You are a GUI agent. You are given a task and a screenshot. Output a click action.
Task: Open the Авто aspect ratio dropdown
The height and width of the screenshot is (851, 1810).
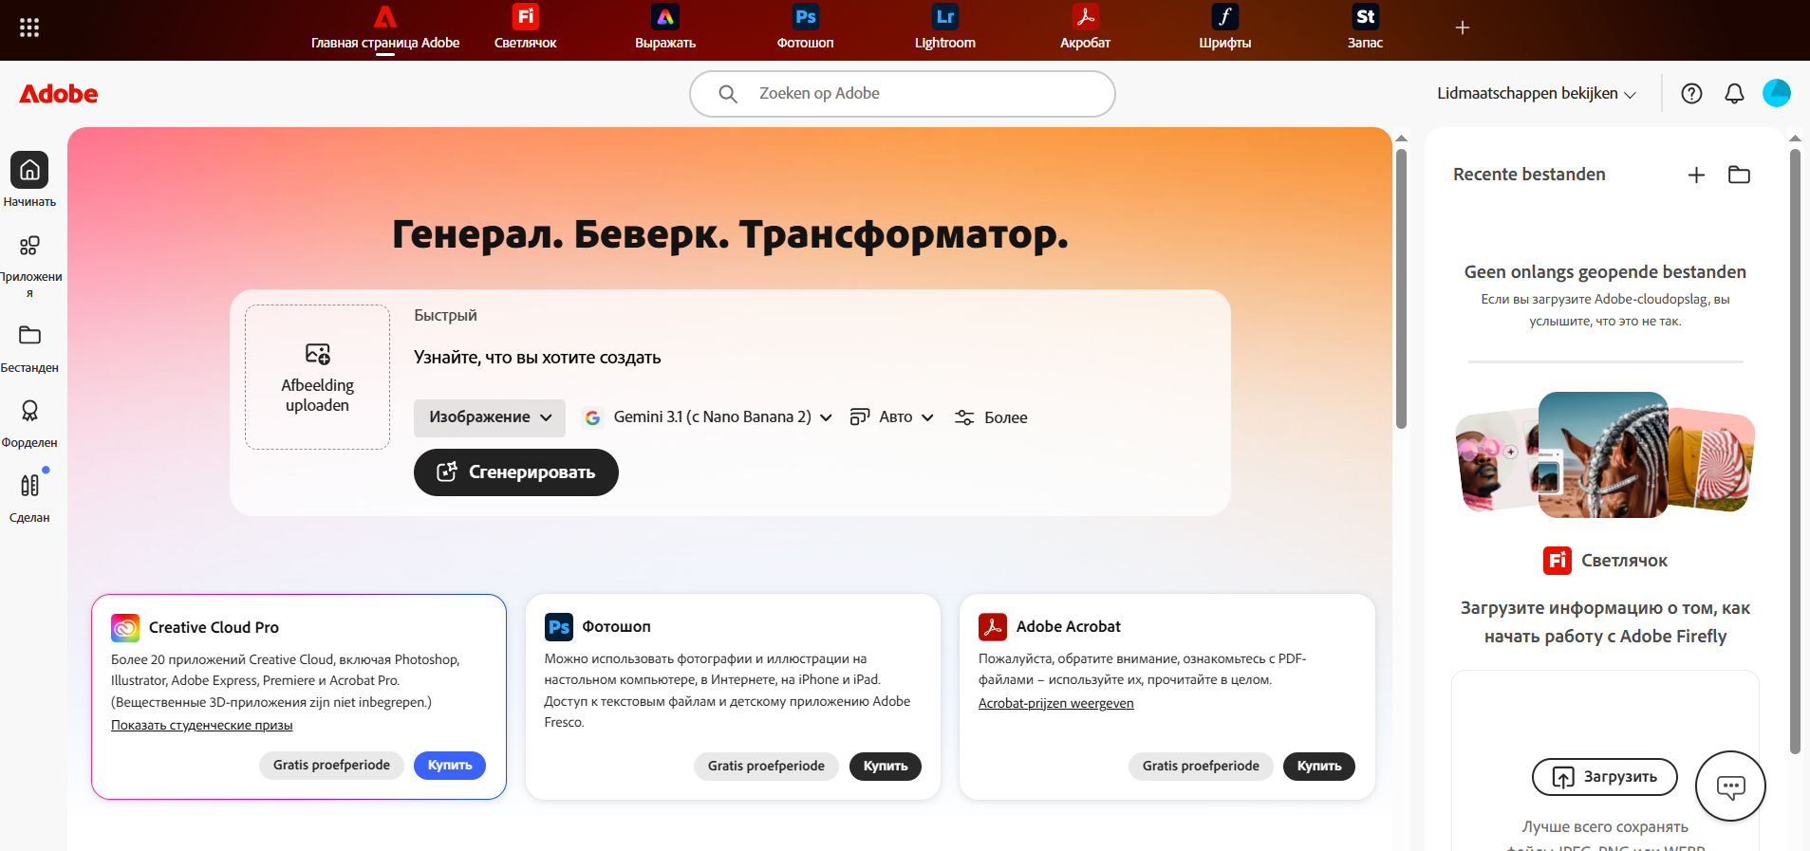(892, 417)
